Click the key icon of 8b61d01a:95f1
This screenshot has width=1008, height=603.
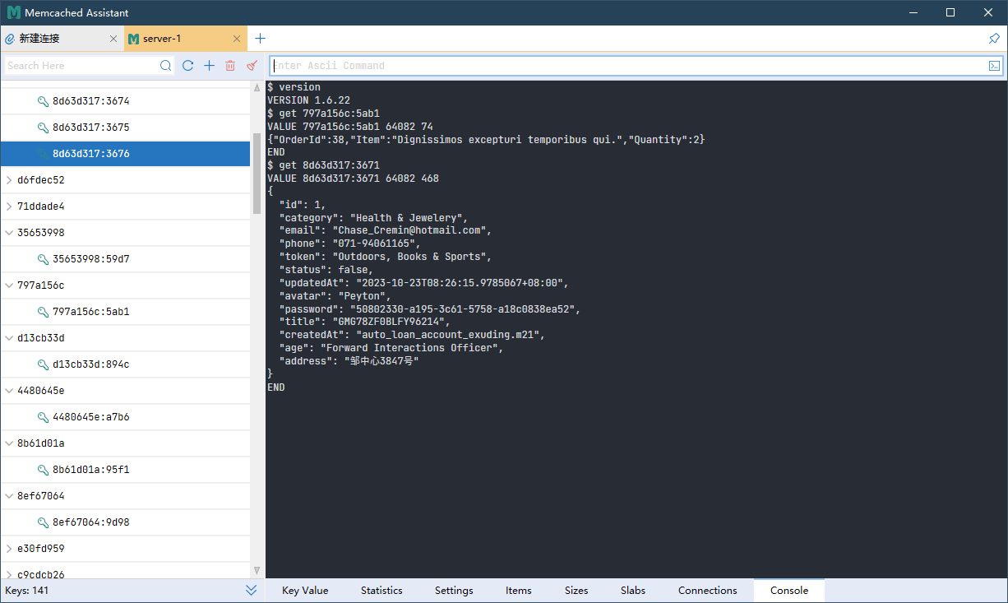pyautogui.click(x=44, y=470)
